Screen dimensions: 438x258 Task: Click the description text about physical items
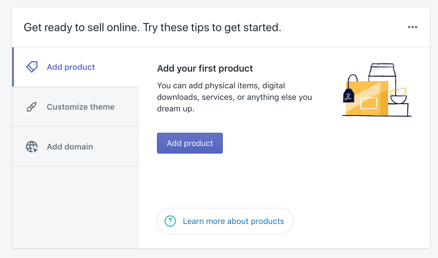click(x=234, y=97)
